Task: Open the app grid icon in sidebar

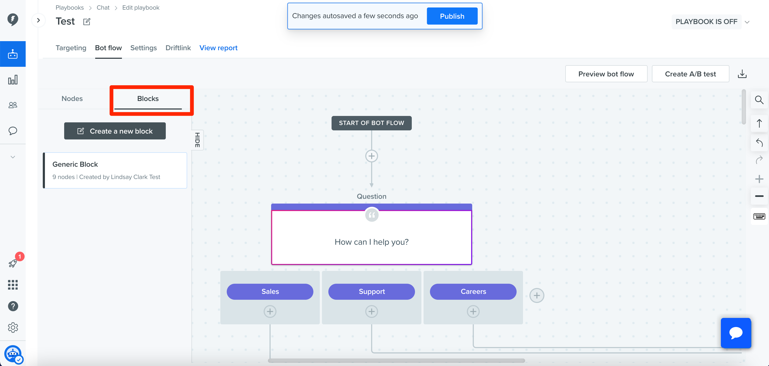Action: click(x=13, y=285)
